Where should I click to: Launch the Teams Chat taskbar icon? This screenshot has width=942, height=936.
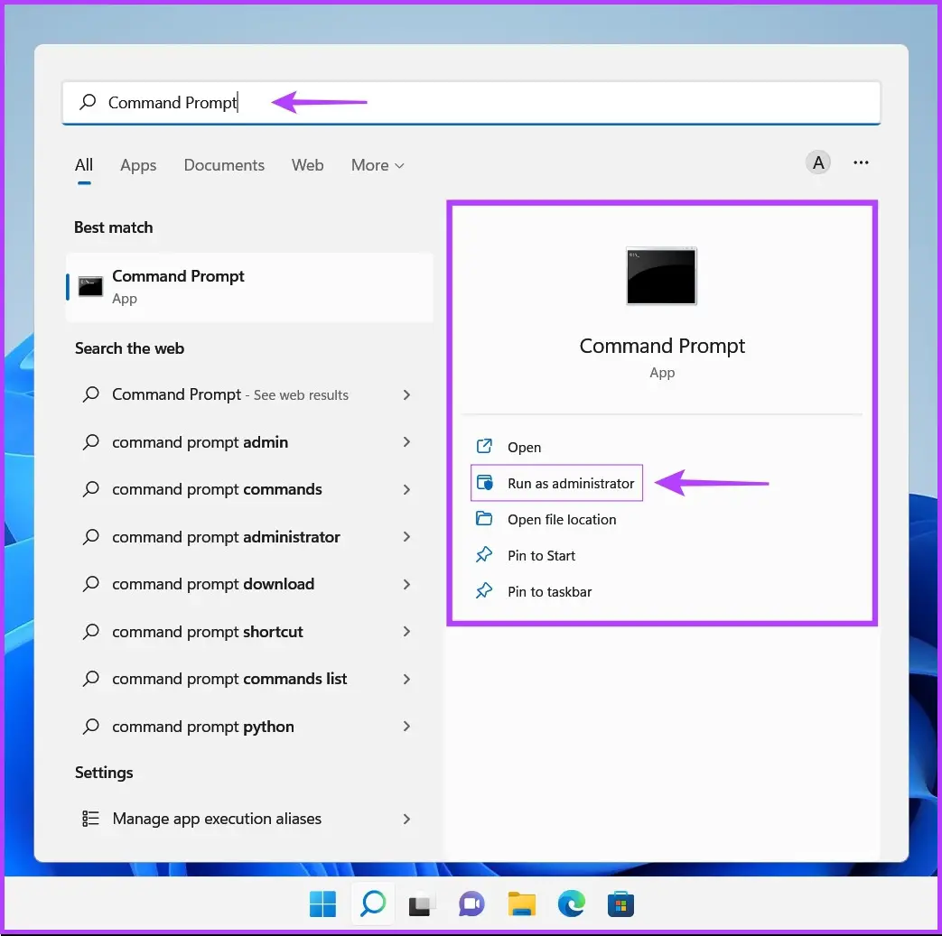(x=471, y=904)
